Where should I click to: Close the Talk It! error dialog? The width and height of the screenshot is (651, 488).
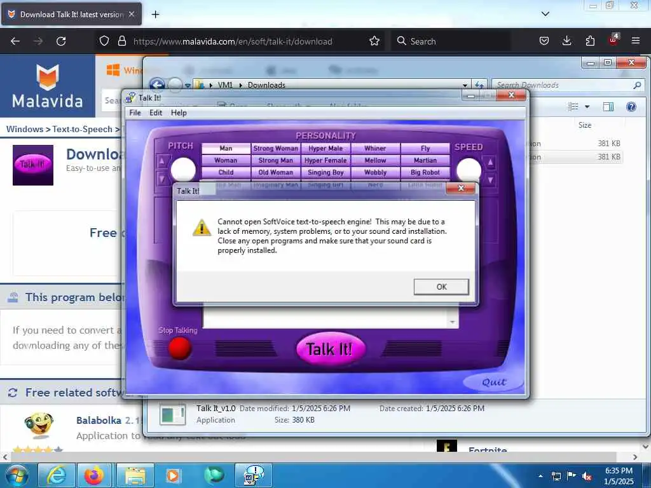tap(460, 188)
